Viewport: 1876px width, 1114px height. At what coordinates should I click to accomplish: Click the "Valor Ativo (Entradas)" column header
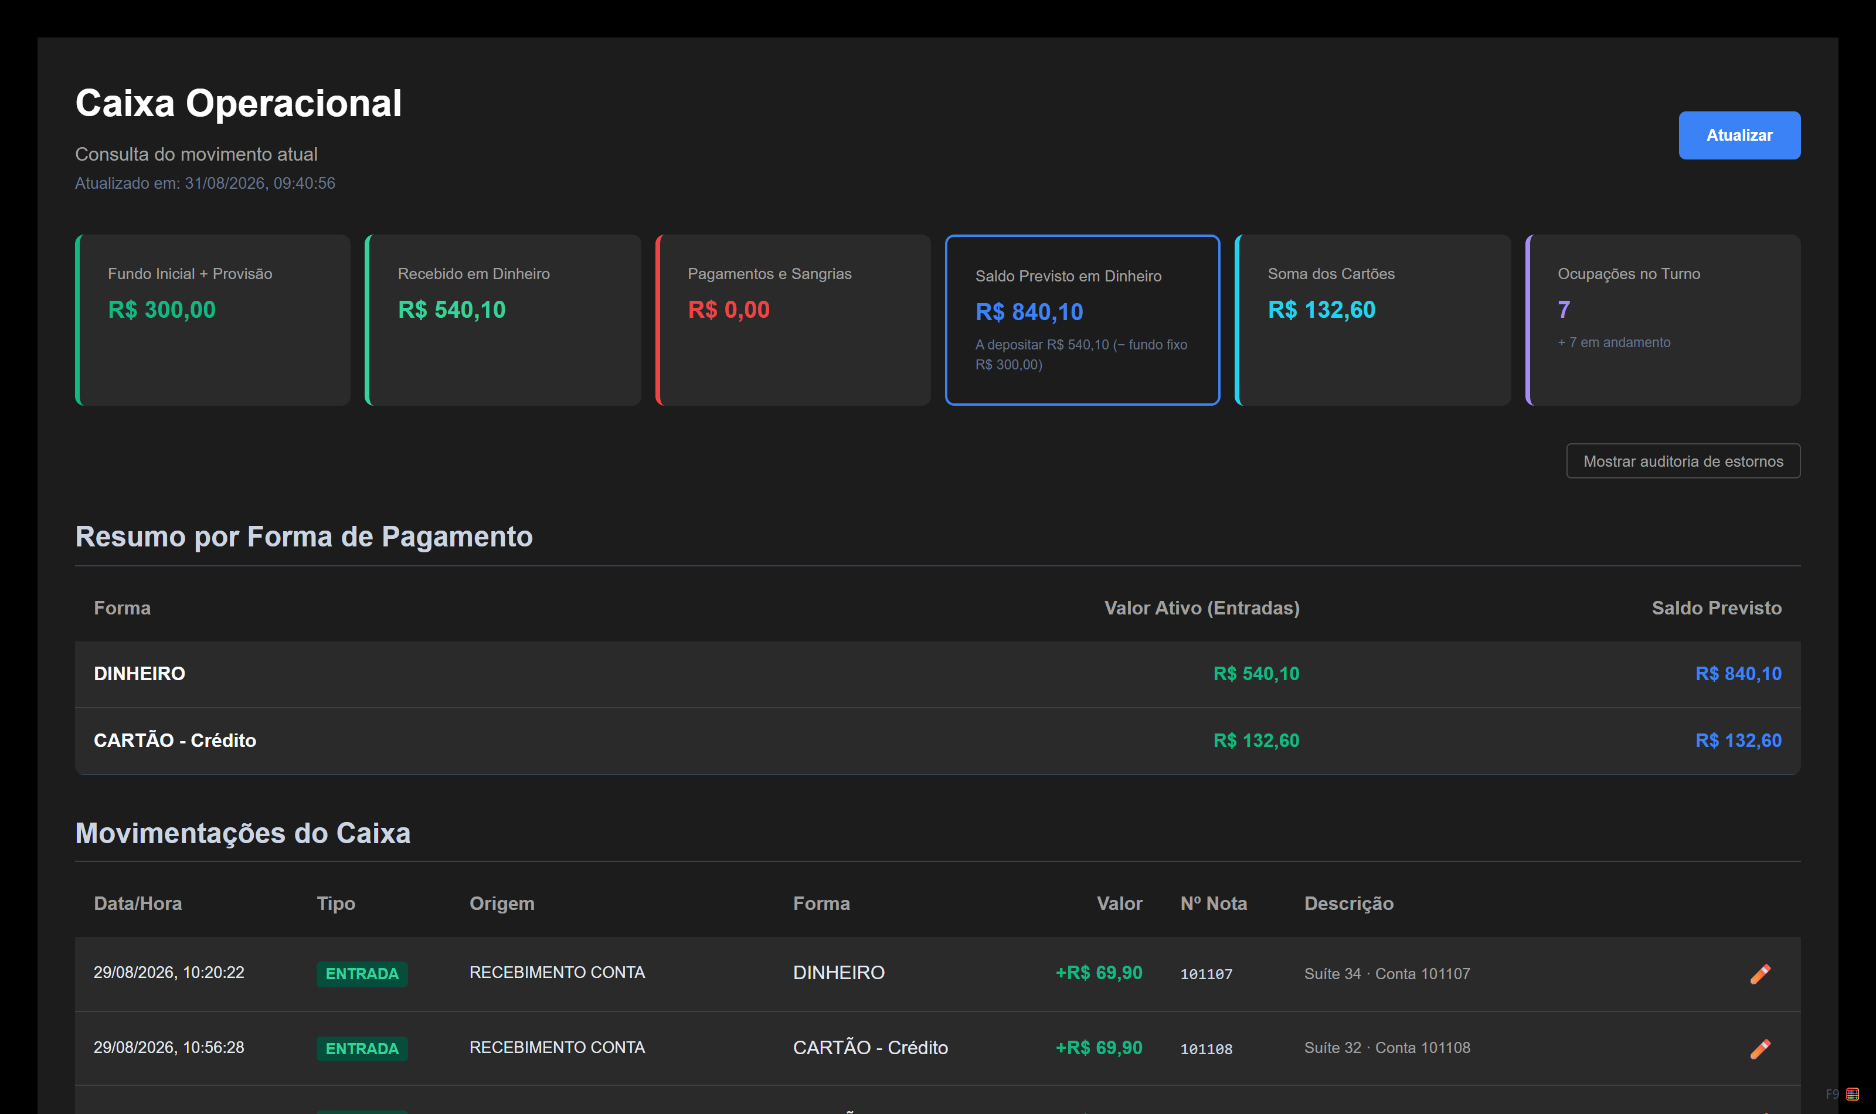pos(1201,608)
